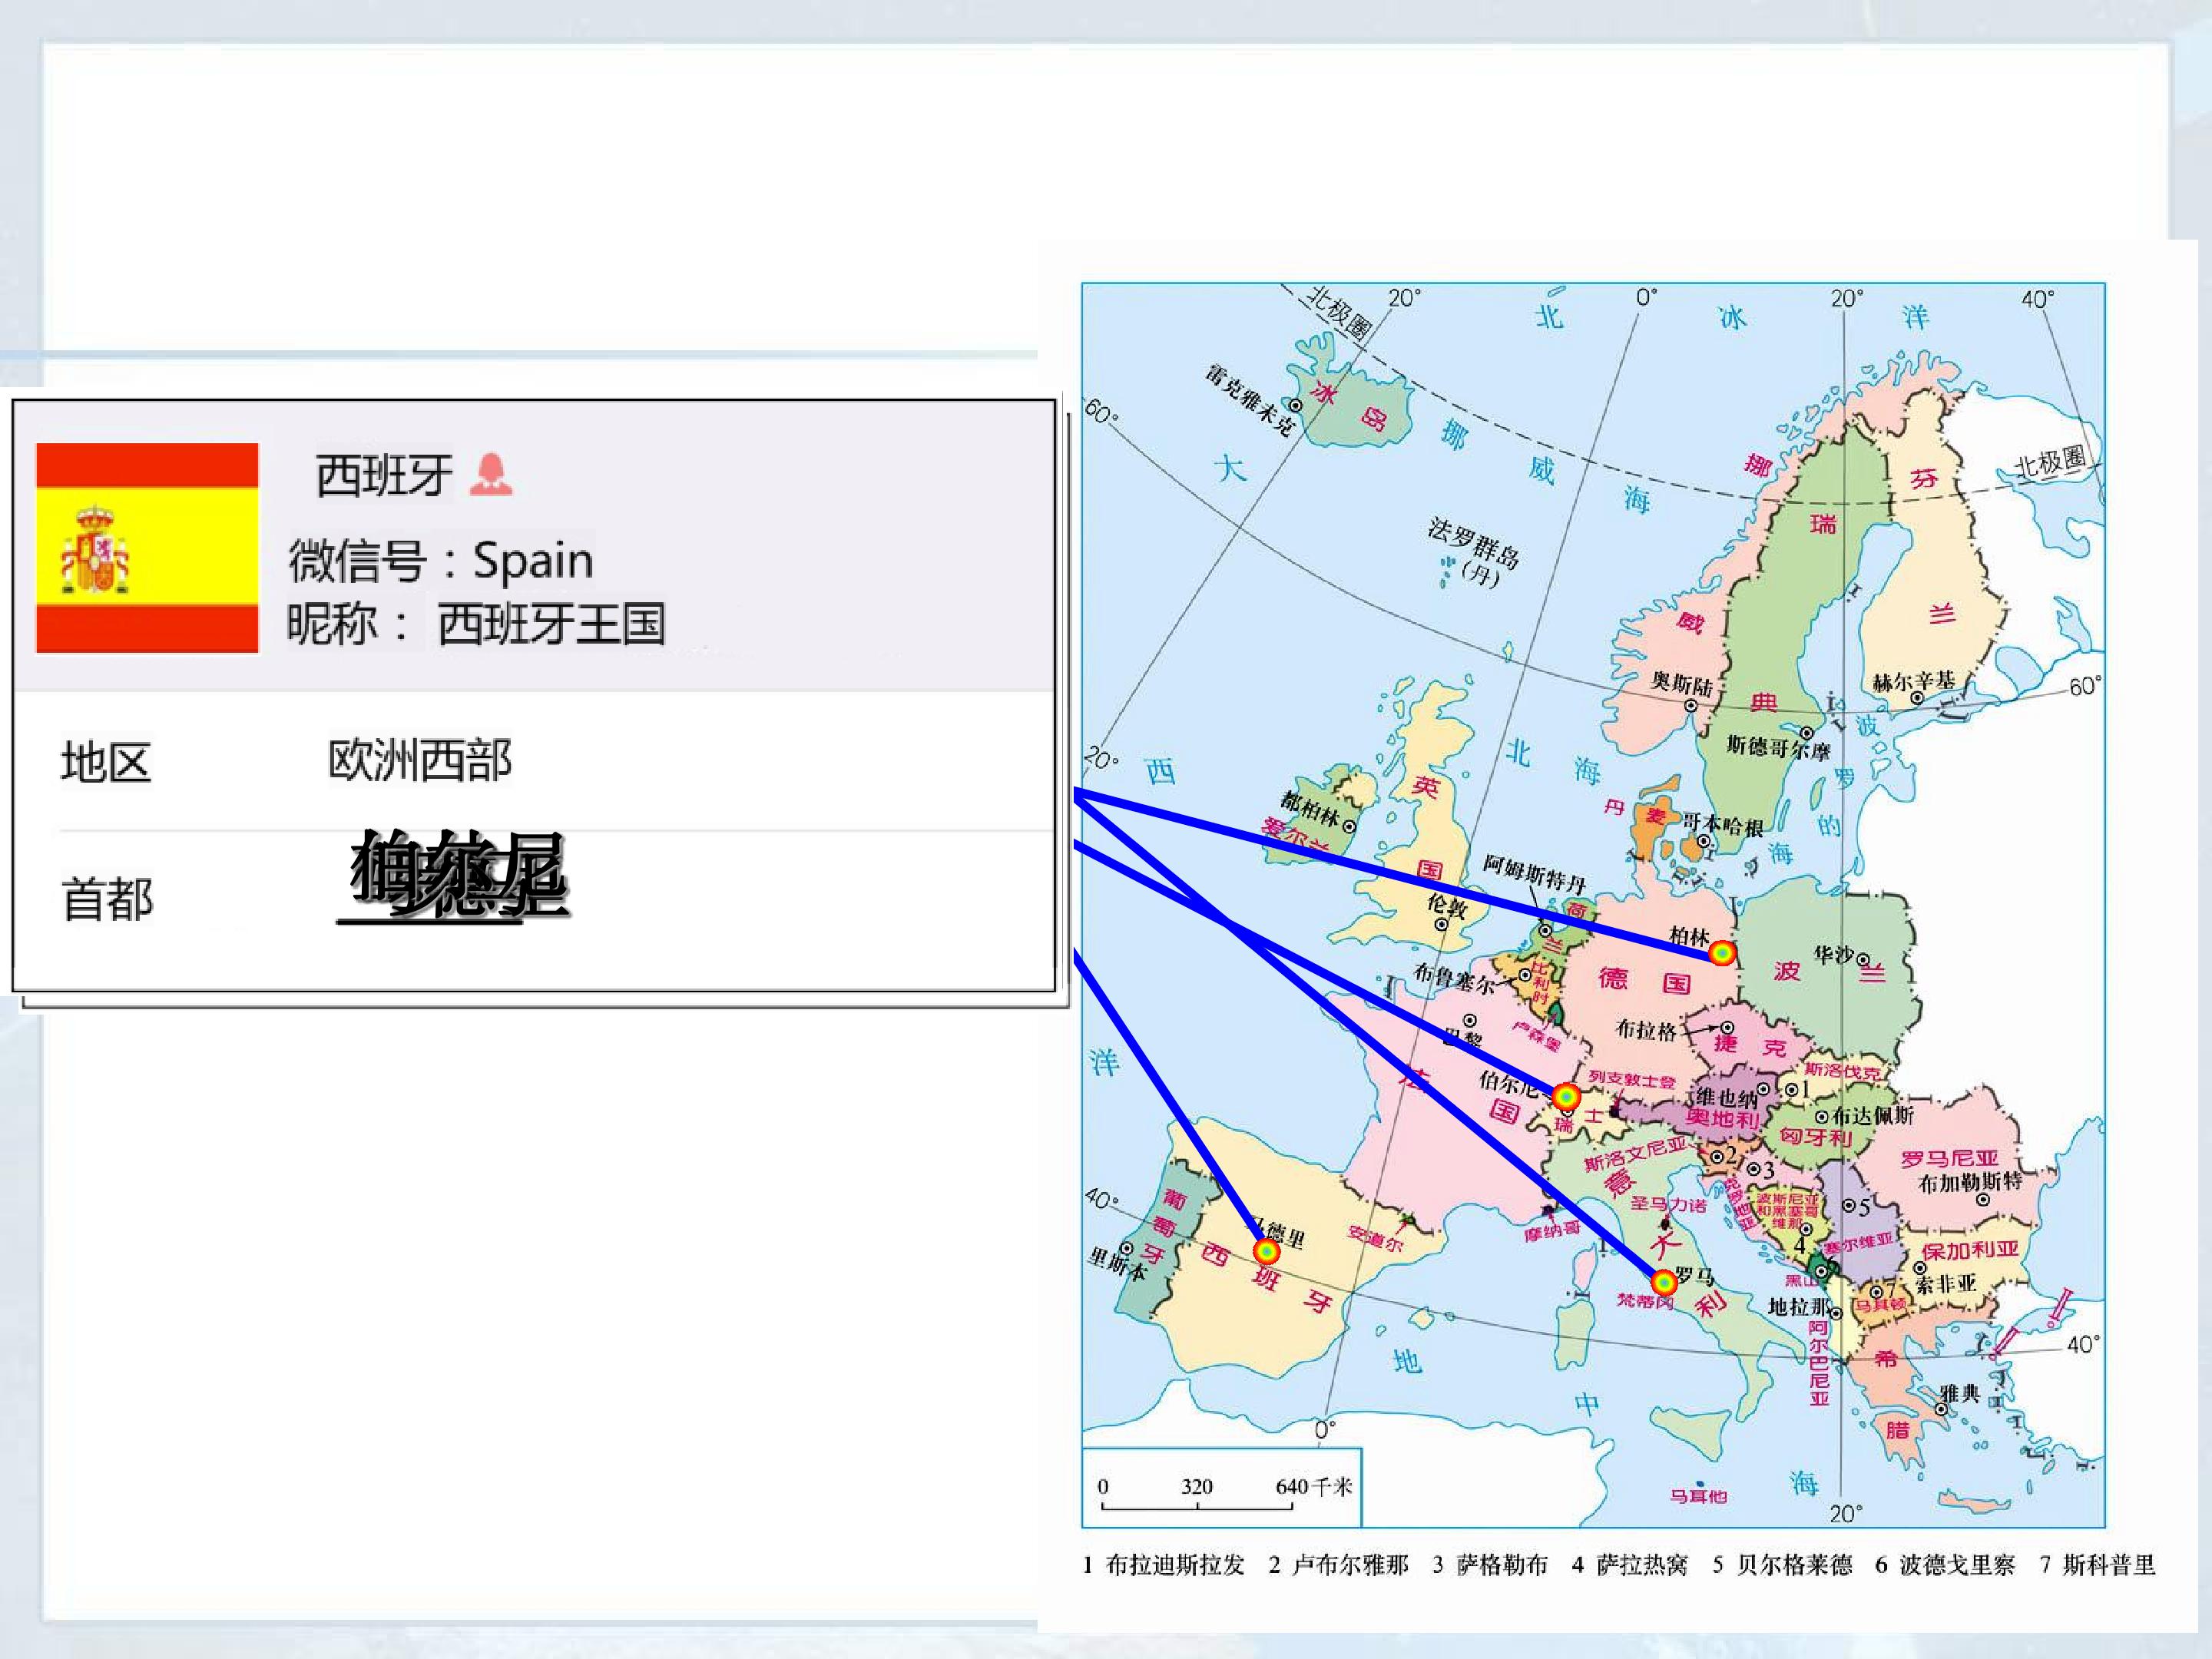Viewport: 2212px width, 1659px height.
Task: Click the Stockholm (斯德哥尔摩) capital dot
Action: [x=1807, y=734]
